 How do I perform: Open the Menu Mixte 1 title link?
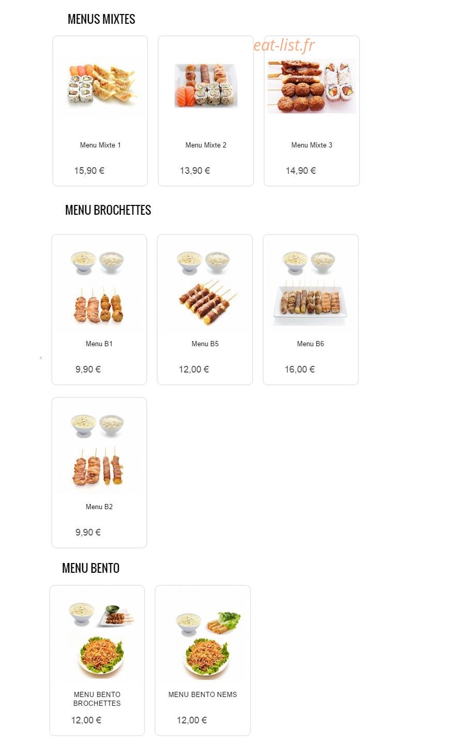point(100,145)
